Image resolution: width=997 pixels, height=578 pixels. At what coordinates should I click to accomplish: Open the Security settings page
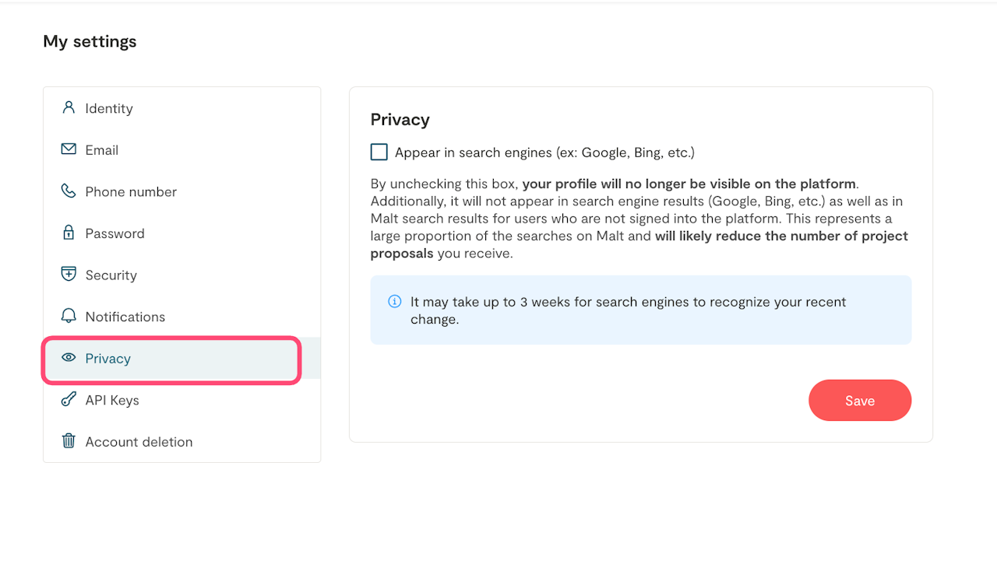click(111, 275)
